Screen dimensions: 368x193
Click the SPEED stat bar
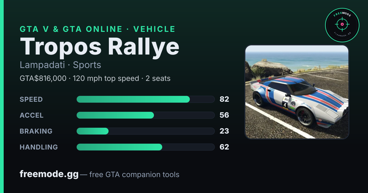(145, 99)
